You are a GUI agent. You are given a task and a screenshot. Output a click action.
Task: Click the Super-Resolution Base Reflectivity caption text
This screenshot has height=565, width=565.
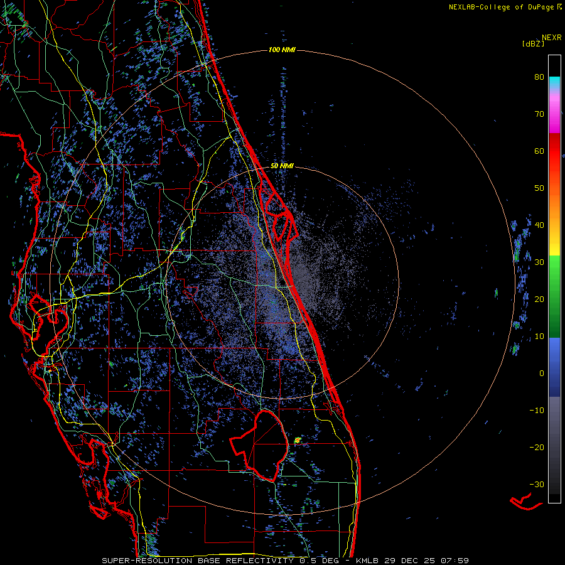click(285, 561)
